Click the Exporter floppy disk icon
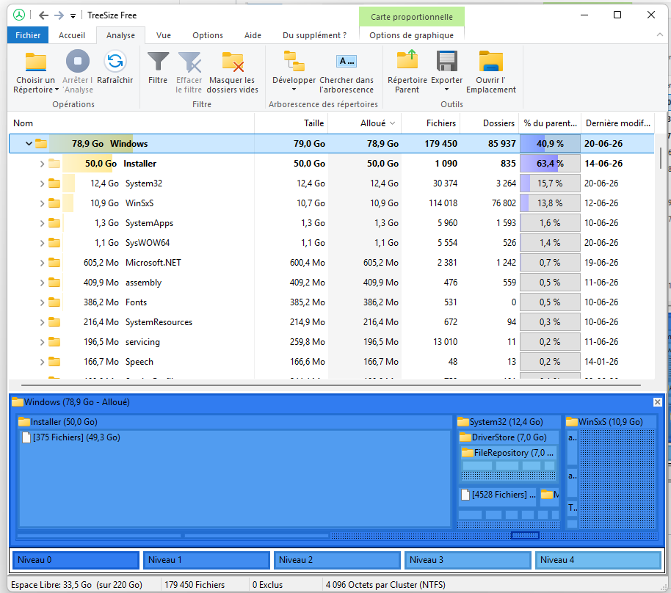 (446, 61)
